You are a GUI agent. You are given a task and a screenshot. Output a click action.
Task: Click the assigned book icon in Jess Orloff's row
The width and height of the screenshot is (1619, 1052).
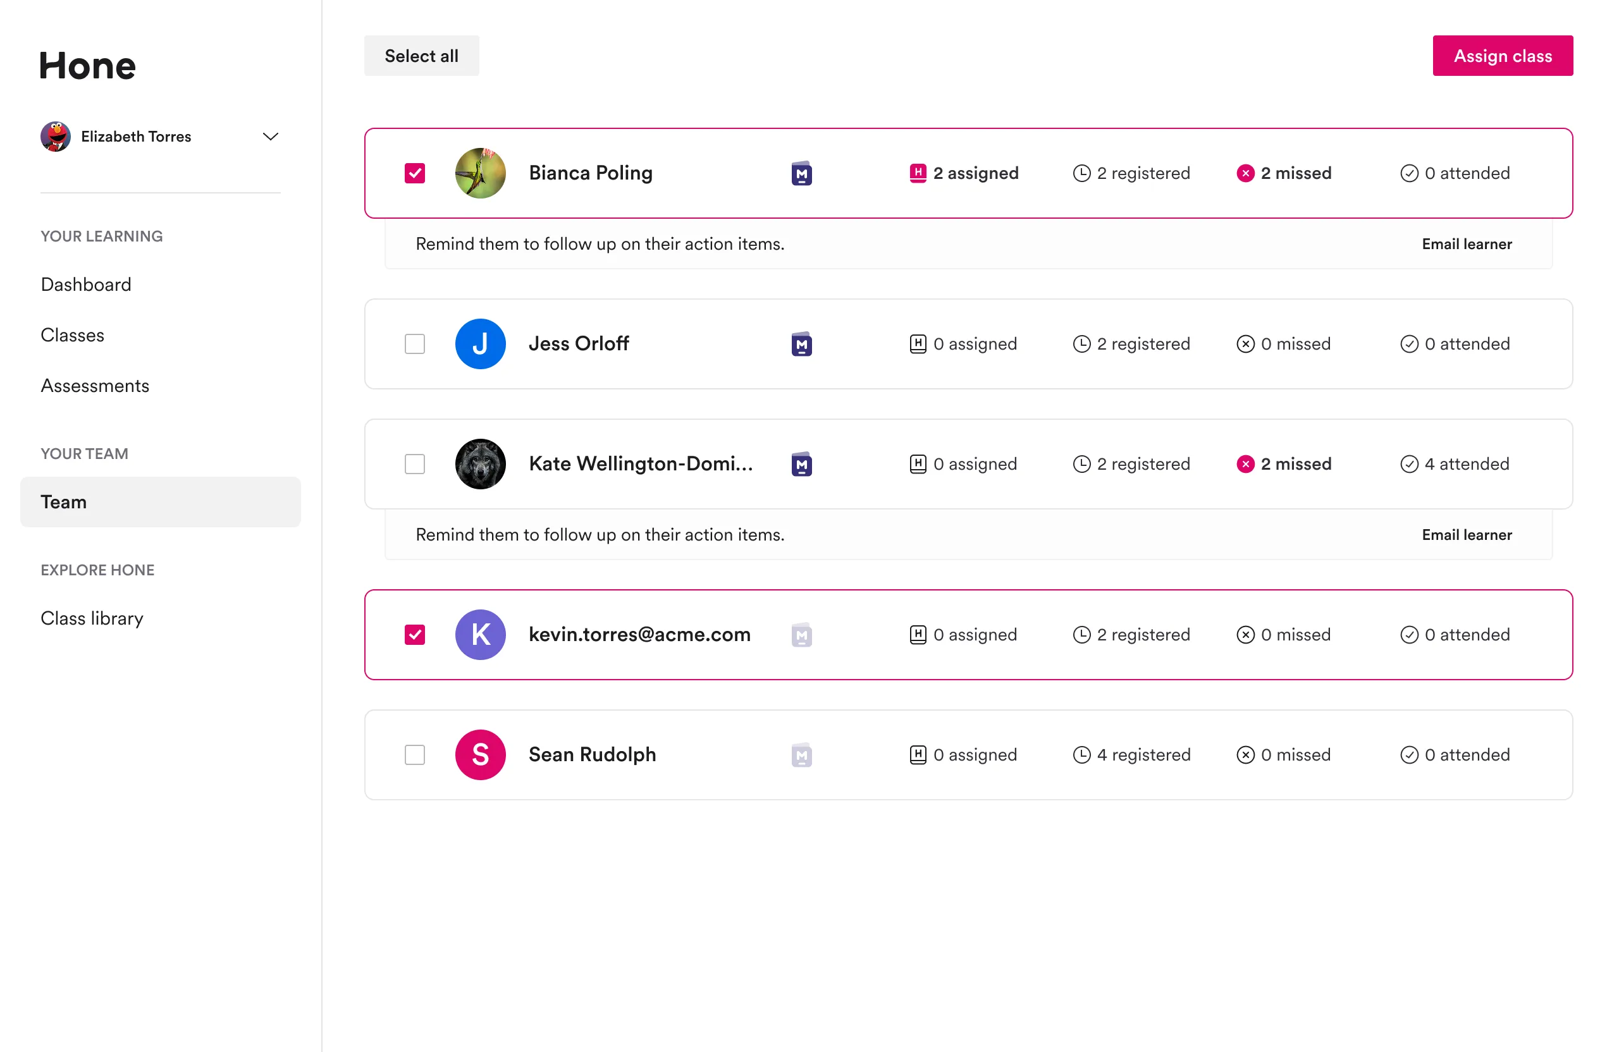[918, 344]
